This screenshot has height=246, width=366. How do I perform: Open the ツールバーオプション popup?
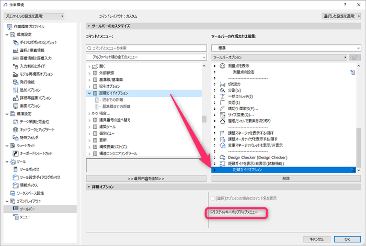[x=280, y=57]
